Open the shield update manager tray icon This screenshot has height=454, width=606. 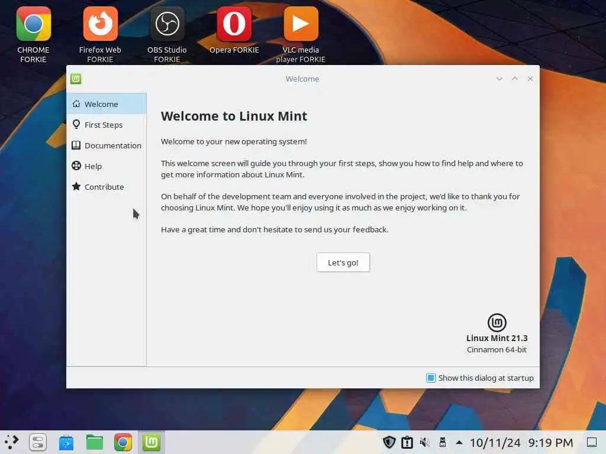pyautogui.click(x=389, y=442)
